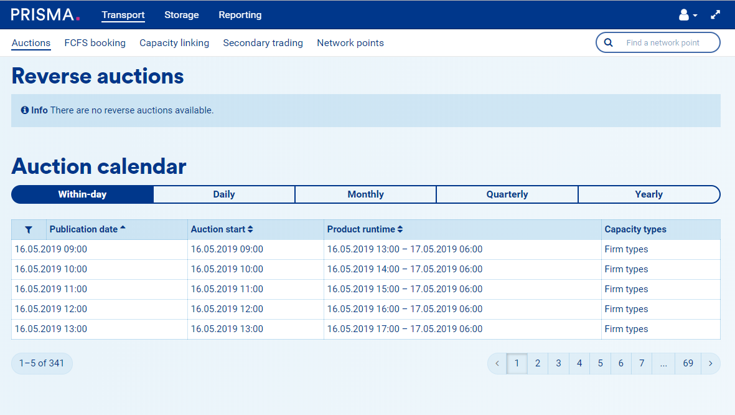Switch to Daily auction view
735x415 pixels.
click(x=224, y=194)
